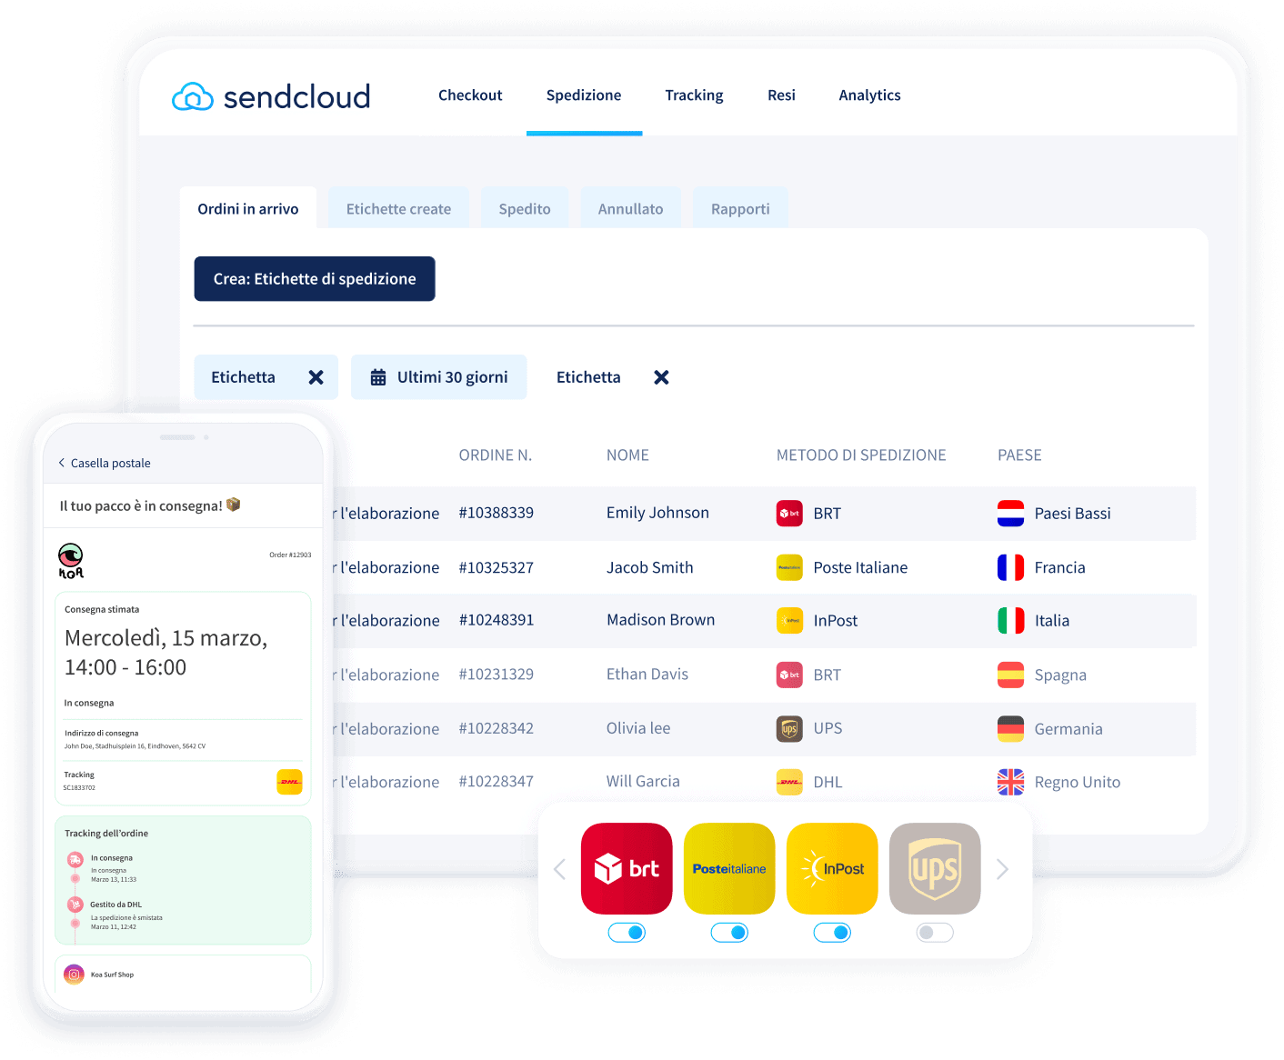Select the Ordini in arrivo tab
This screenshot has width=1284, height=1060.
(x=248, y=208)
